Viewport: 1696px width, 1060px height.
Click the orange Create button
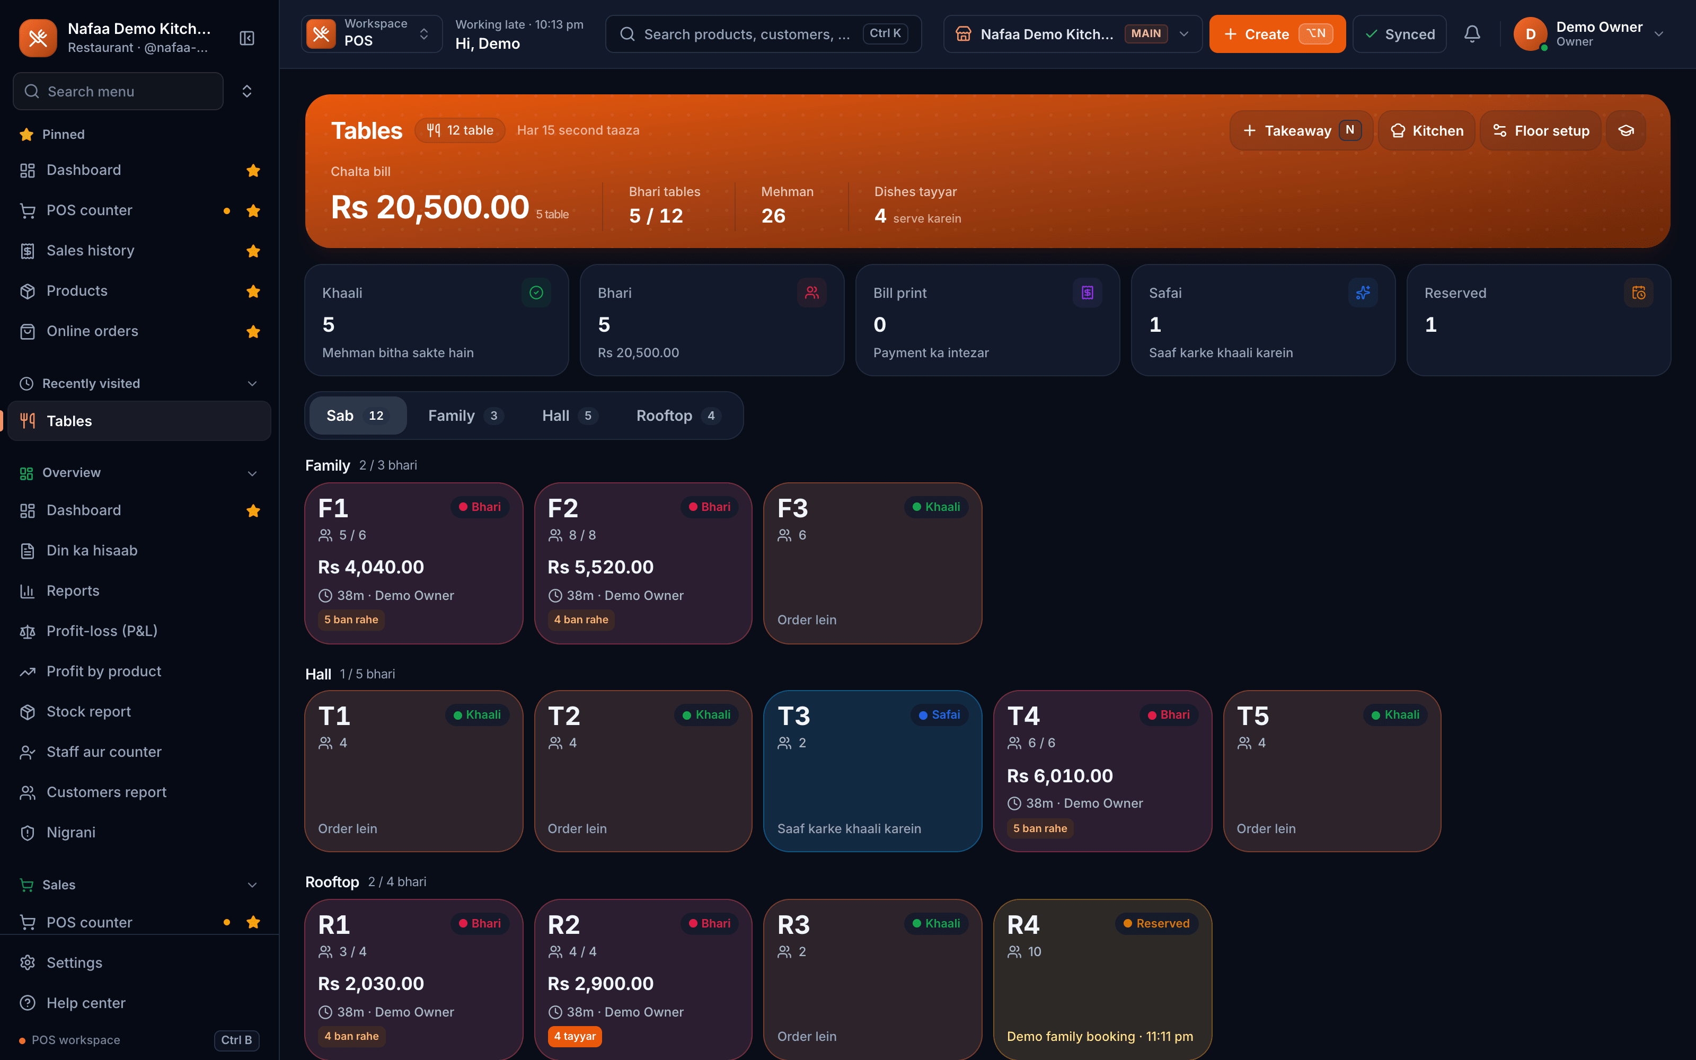[x=1277, y=33]
